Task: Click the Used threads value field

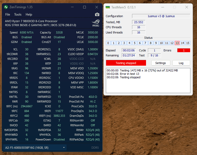Action: click(x=139, y=32)
